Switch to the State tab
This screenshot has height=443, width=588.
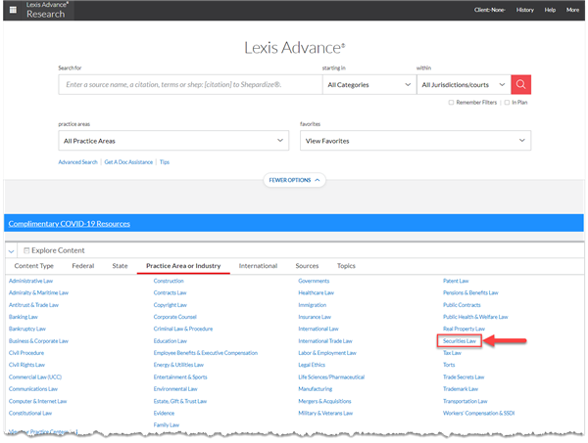(x=120, y=266)
